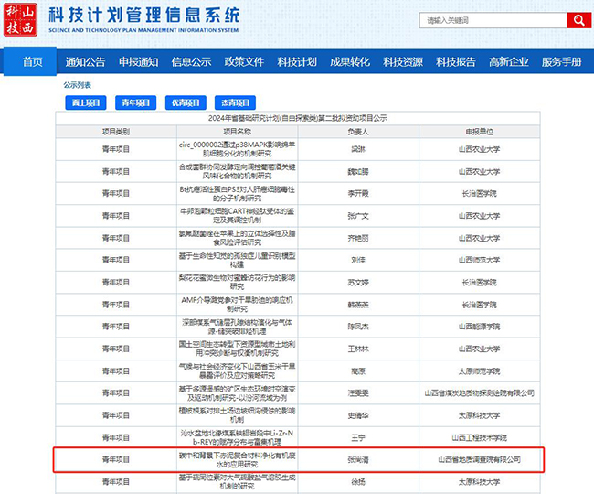Image resolution: width=594 pixels, height=494 pixels.
Task: Open 服务手册 in the navigation bar
Action: pyautogui.click(x=561, y=61)
